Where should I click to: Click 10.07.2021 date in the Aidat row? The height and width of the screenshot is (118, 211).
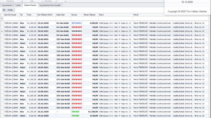43,84
